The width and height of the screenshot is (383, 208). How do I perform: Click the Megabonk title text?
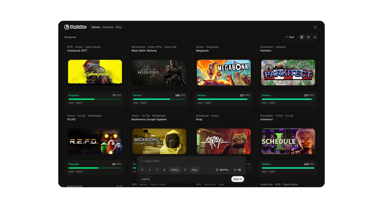tap(202, 51)
